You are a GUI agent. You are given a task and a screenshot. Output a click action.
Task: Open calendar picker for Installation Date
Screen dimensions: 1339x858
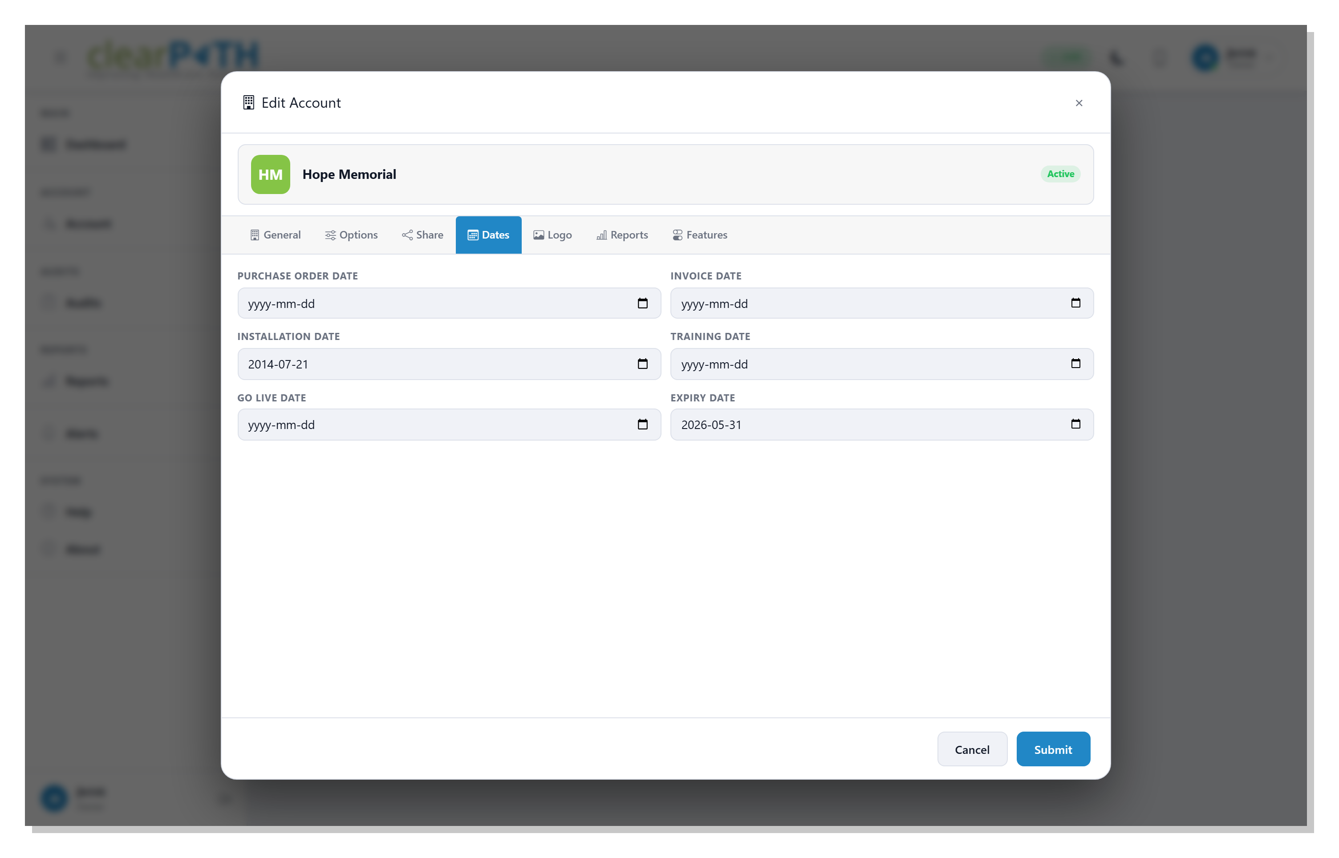(x=642, y=364)
